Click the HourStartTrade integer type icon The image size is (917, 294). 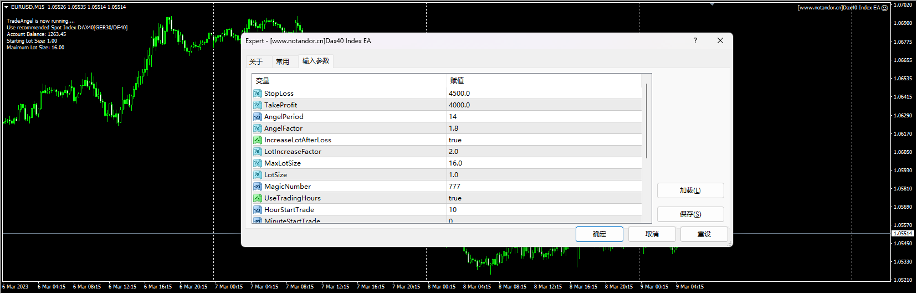pyautogui.click(x=257, y=210)
